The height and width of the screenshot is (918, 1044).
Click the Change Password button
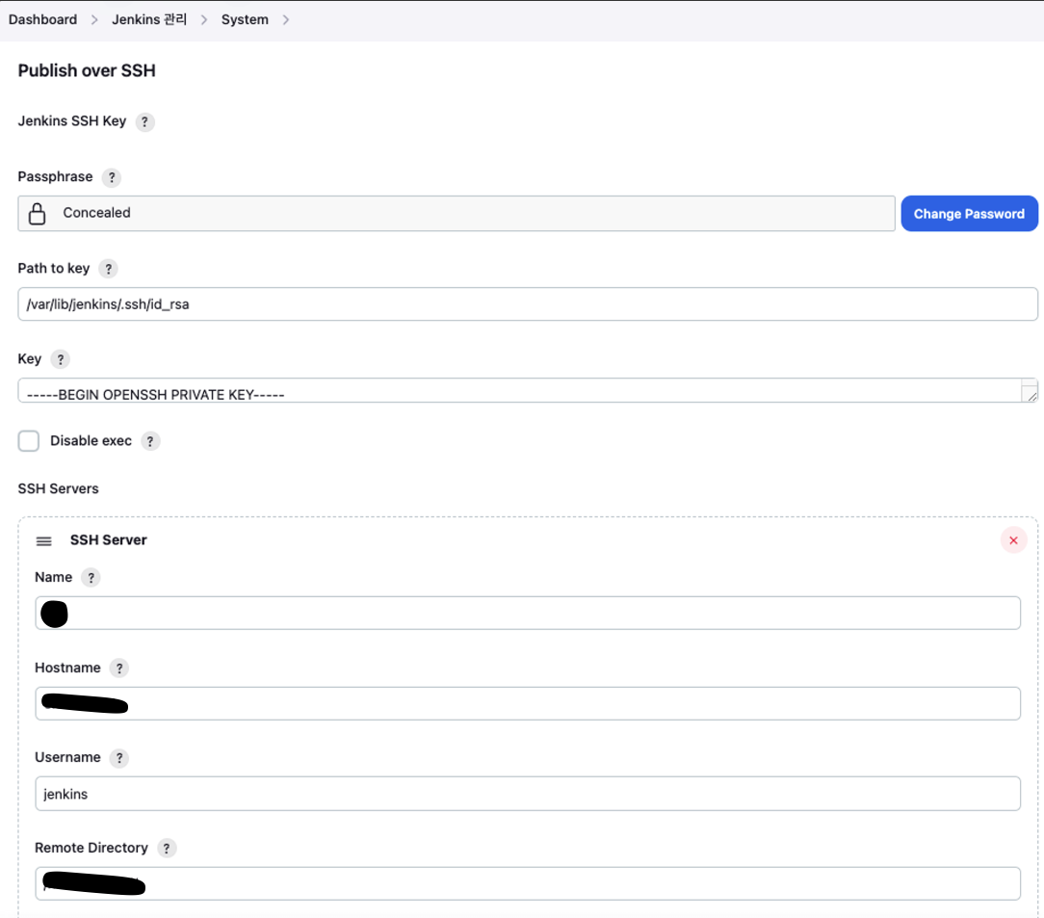(969, 214)
